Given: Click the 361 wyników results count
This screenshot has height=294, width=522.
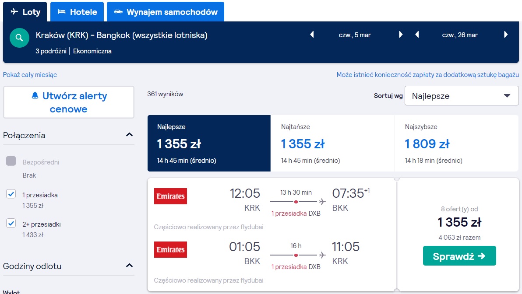Looking at the screenshot, I should coord(165,94).
